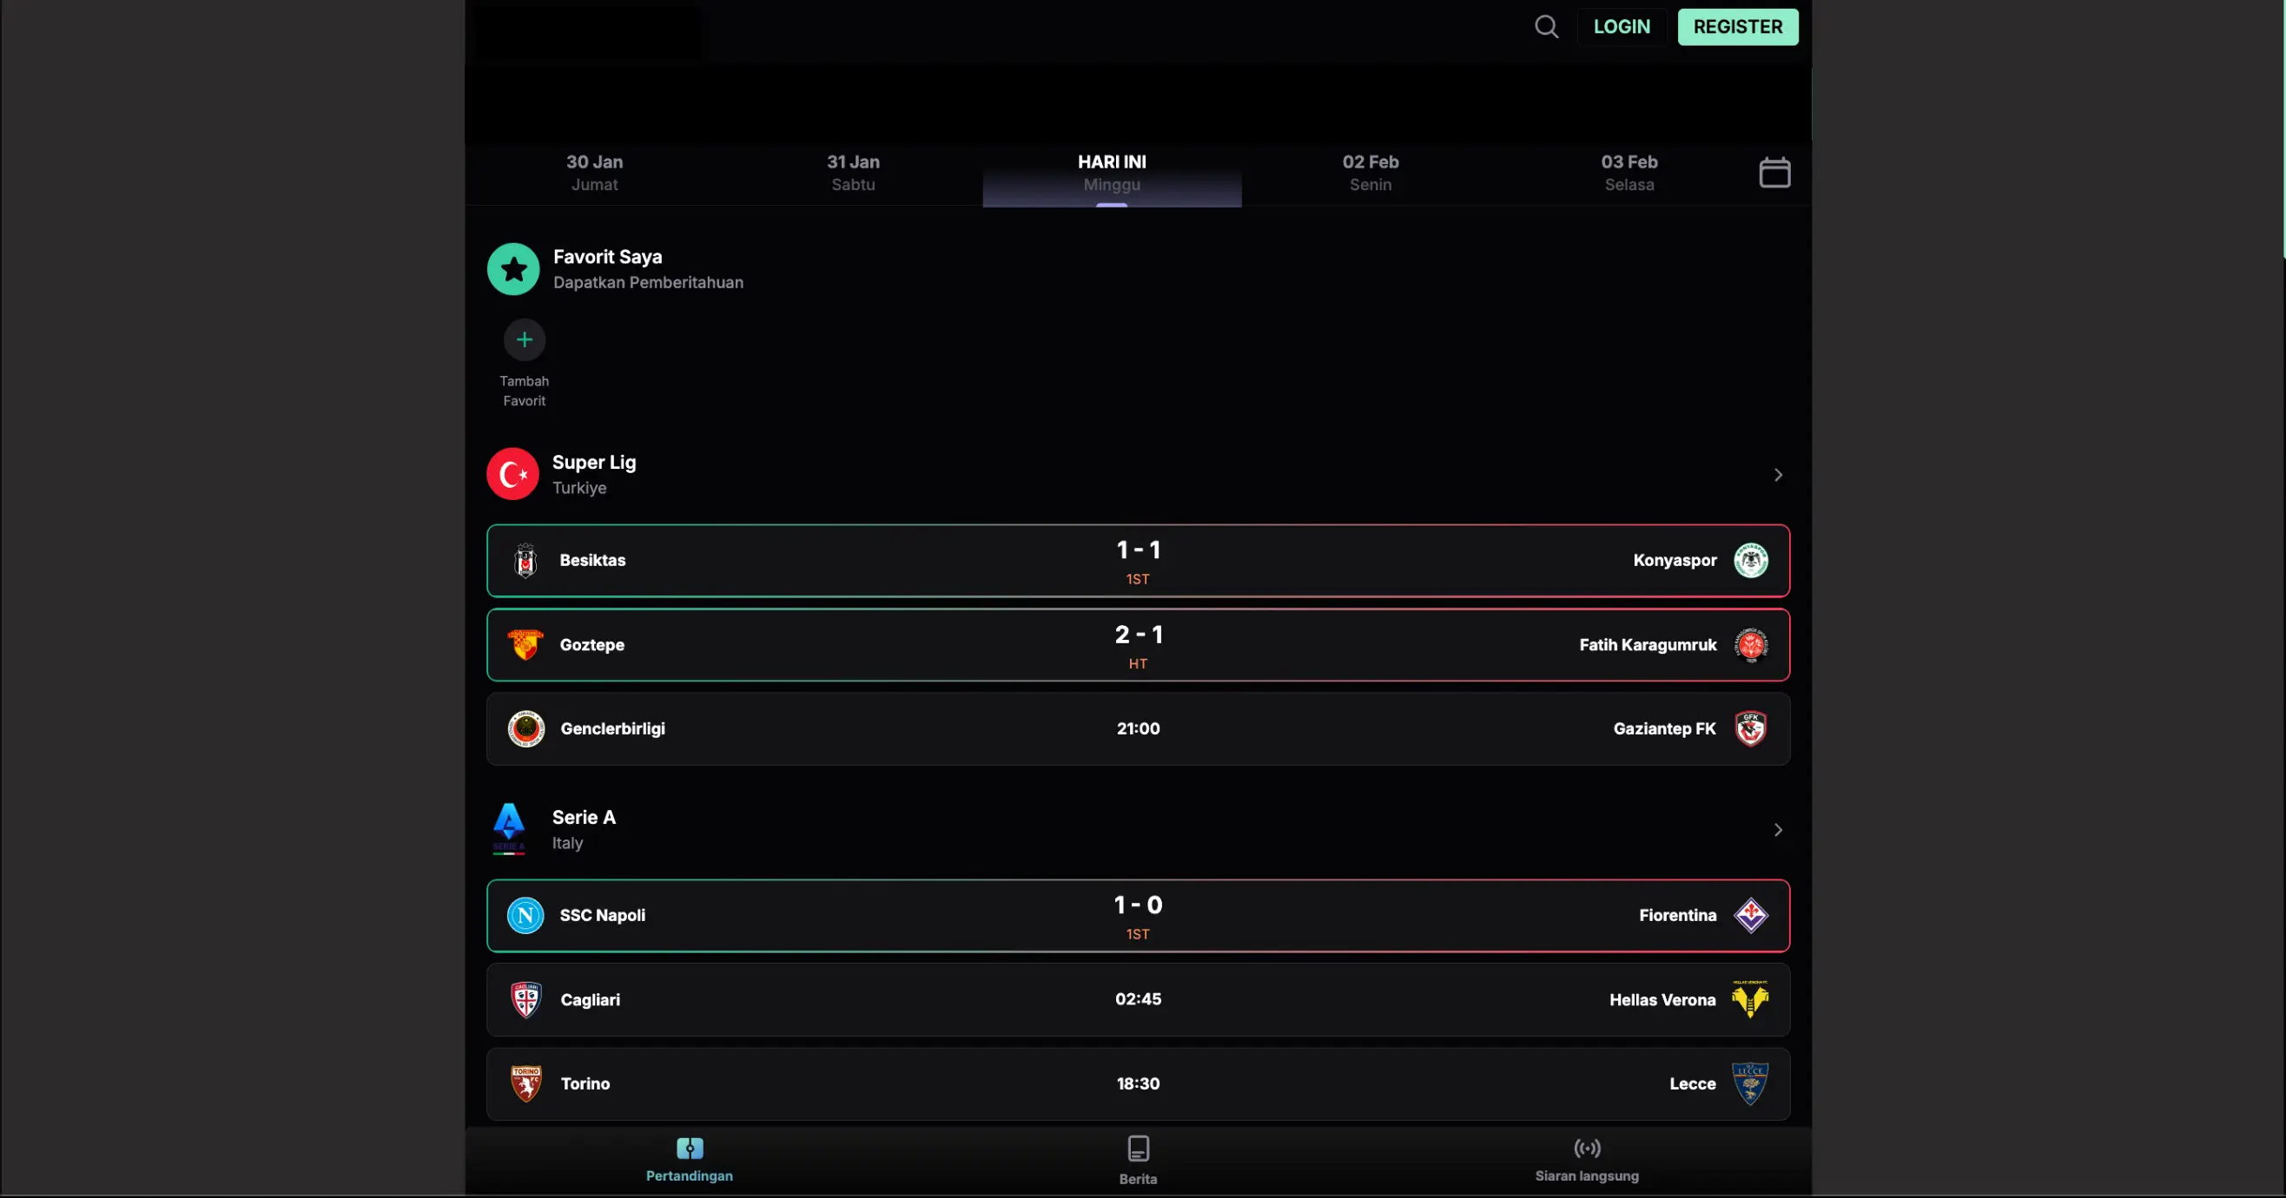2286x1198 pixels.
Task: Switch to the Siaran langsung bottom tab
Action: [1587, 1160]
